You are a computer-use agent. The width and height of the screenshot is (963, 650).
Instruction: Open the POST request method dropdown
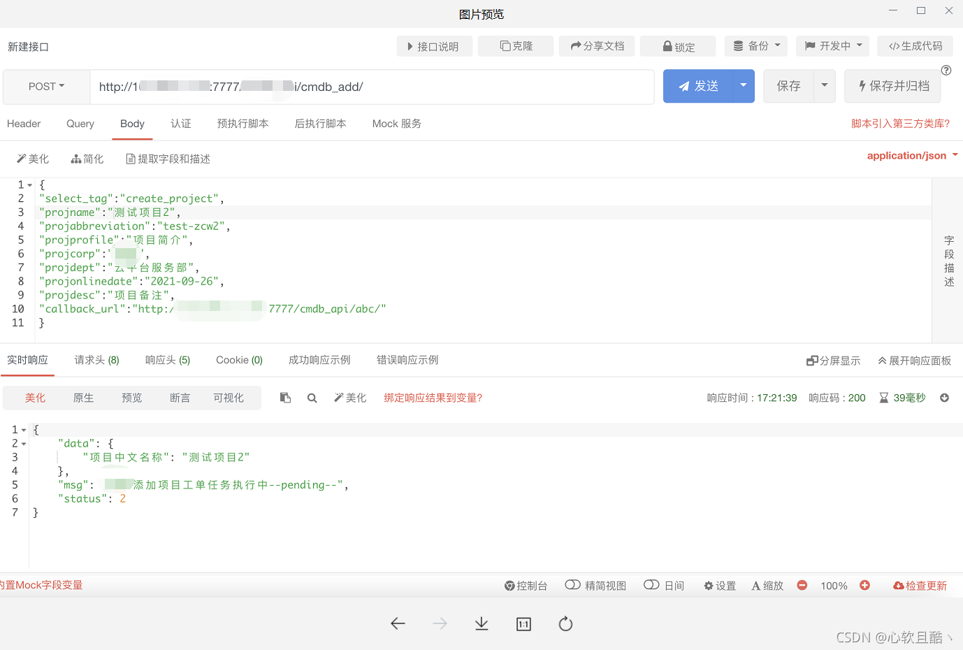point(45,86)
